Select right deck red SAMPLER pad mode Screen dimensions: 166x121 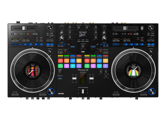(106, 56)
